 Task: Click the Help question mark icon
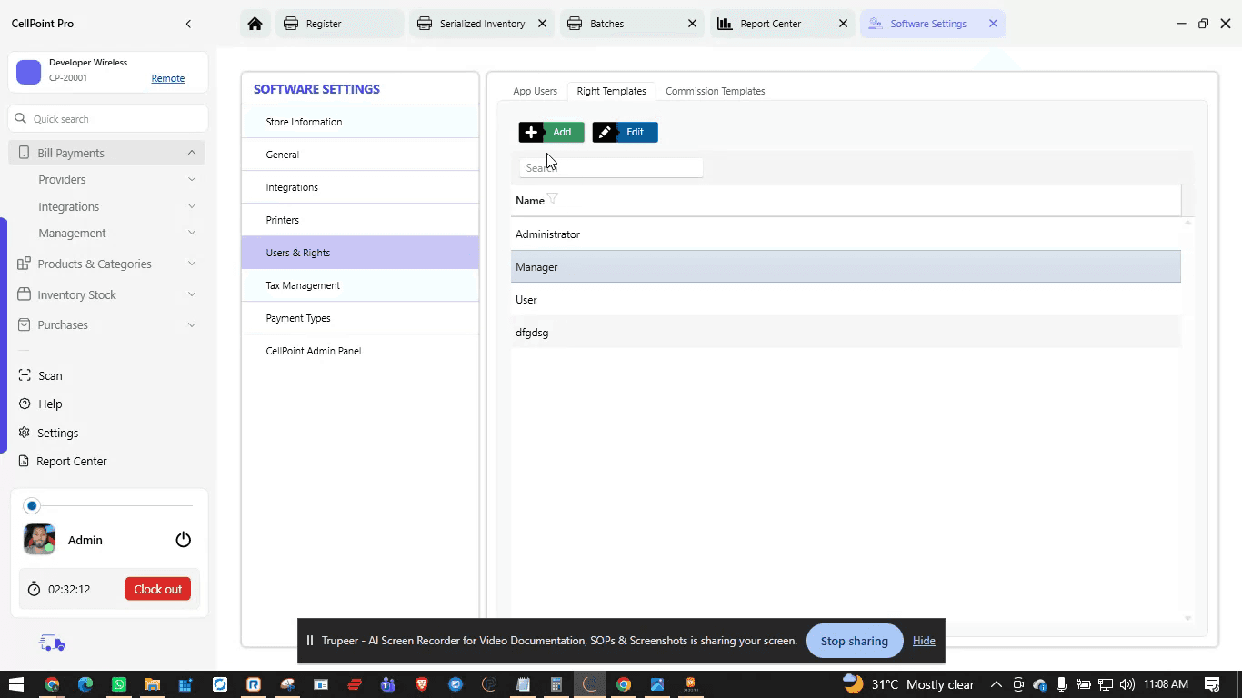pyautogui.click(x=25, y=404)
